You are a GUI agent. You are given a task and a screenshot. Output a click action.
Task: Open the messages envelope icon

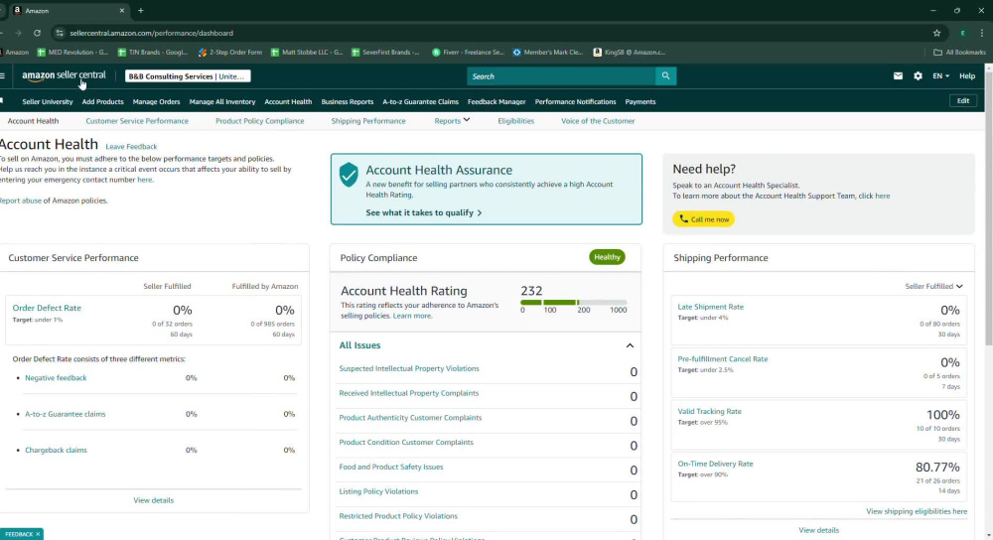click(x=898, y=76)
